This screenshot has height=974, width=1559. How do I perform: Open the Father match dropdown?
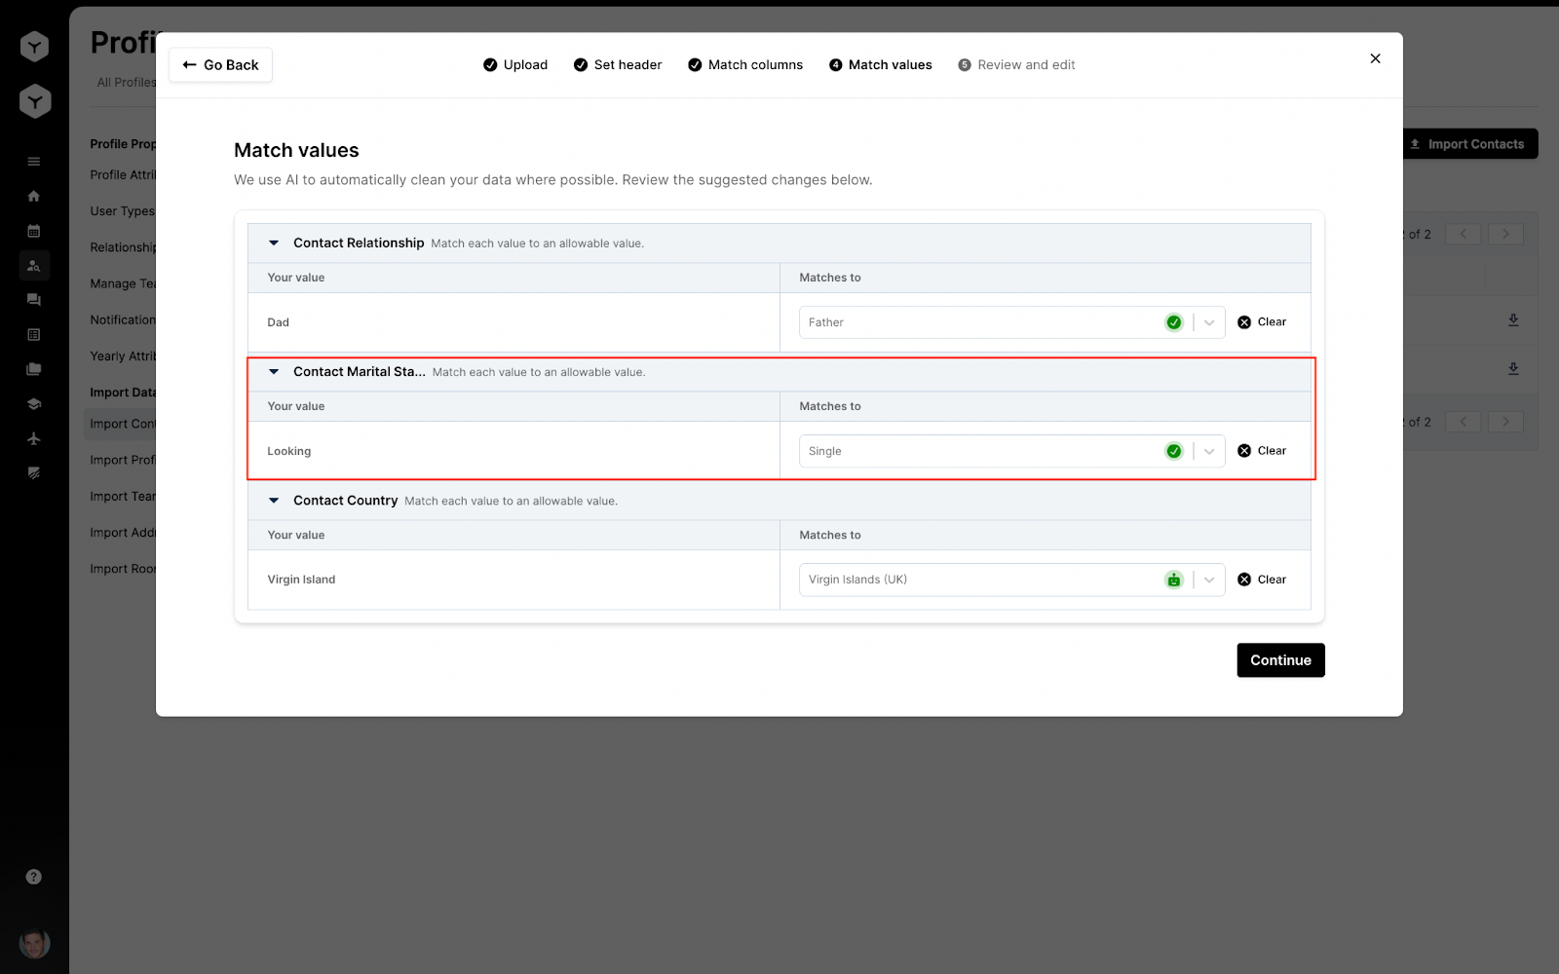click(1208, 321)
